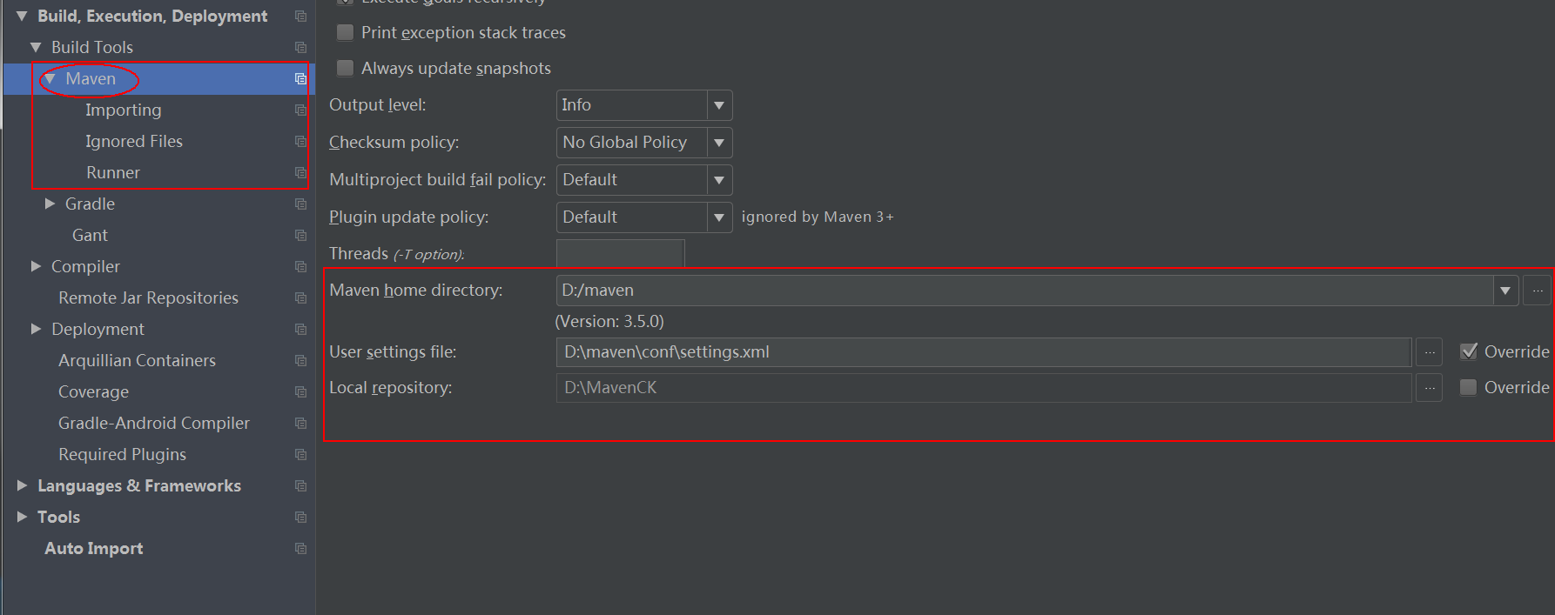Open Required Plugins settings
Screen dimensions: 1555x615
point(122,455)
